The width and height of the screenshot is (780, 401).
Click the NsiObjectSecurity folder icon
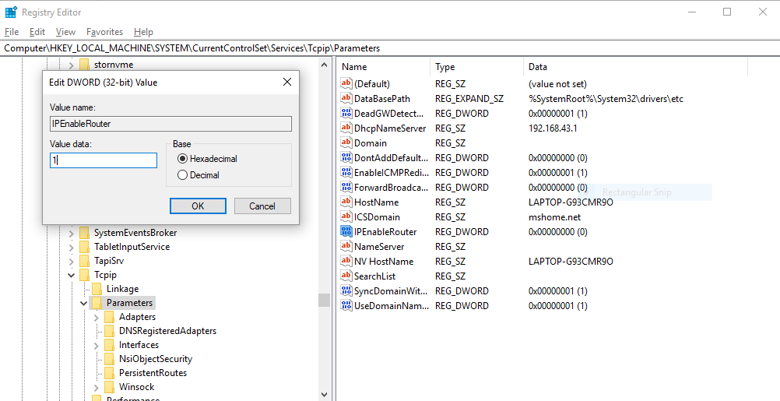pos(110,359)
